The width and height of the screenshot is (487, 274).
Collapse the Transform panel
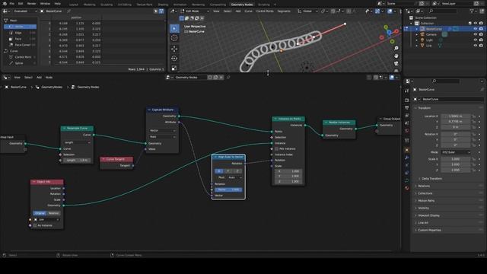[425, 108]
